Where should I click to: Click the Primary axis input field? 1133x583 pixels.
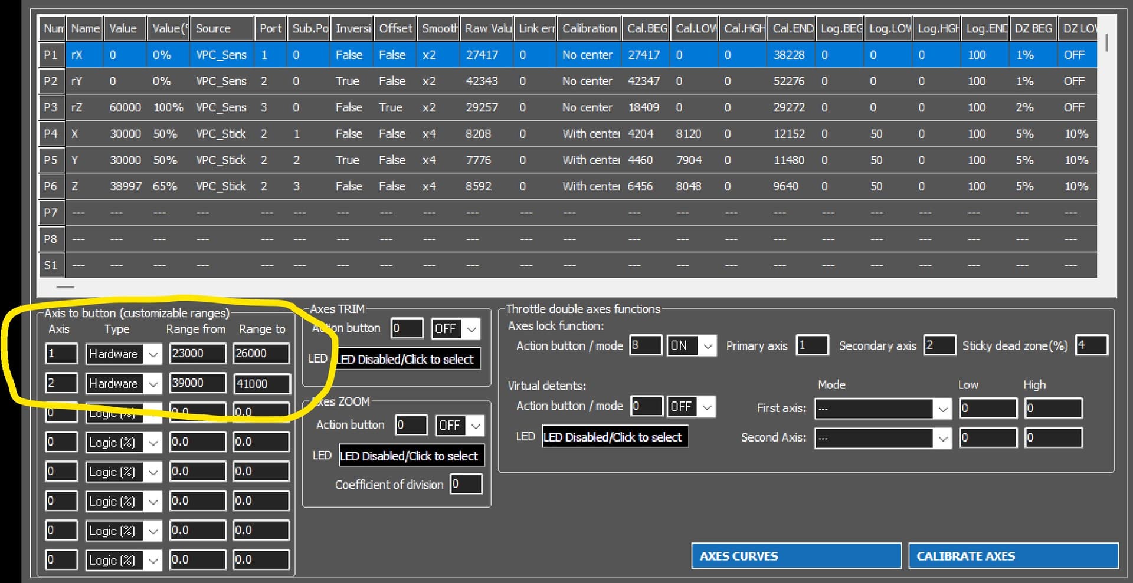(x=813, y=346)
